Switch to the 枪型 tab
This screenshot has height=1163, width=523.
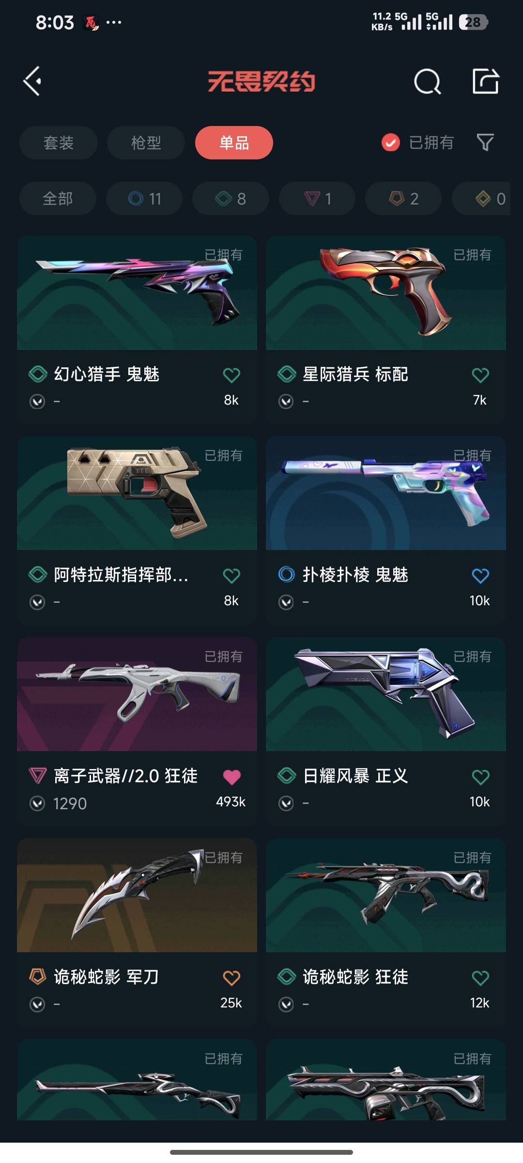pyautogui.click(x=146, y=142)
